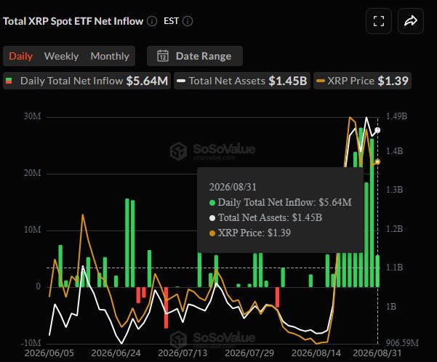Click the 2026/06/24 x-axis date label
Image resolution: width=437 pixels, height=362 pixels.
click(116, 353)
